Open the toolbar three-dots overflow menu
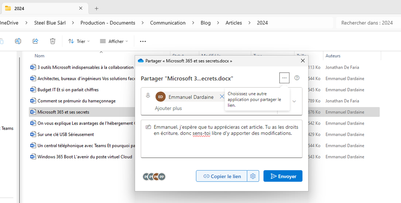This screenshot has width=401, height=203. coord(143,41)
